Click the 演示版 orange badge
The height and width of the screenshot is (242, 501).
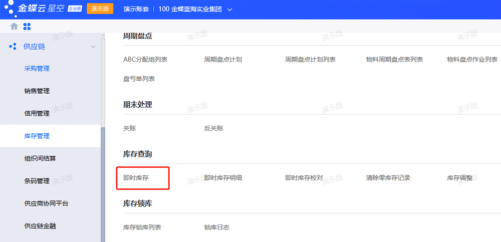100,9
